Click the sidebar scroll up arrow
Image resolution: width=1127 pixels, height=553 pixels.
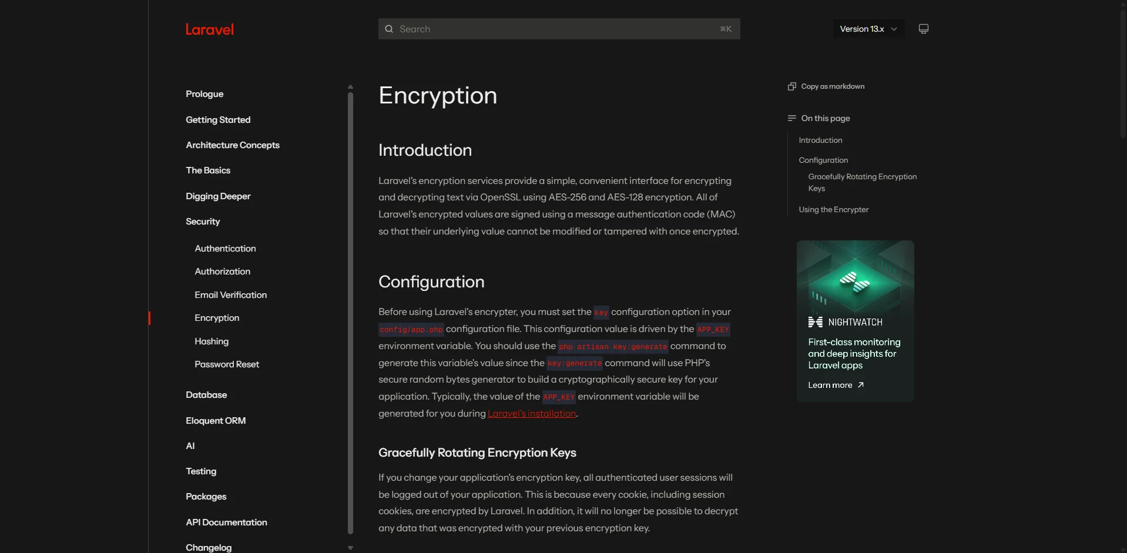coord(350,87)
